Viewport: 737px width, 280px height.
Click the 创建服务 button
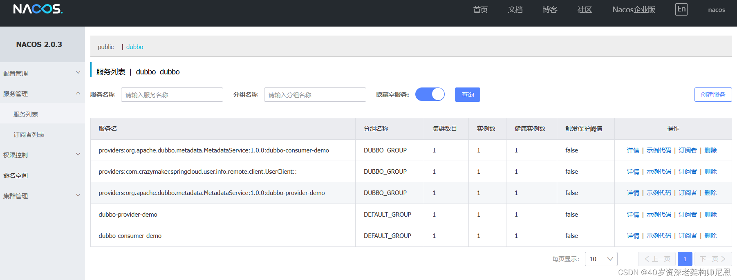click(x=713, y=94)
